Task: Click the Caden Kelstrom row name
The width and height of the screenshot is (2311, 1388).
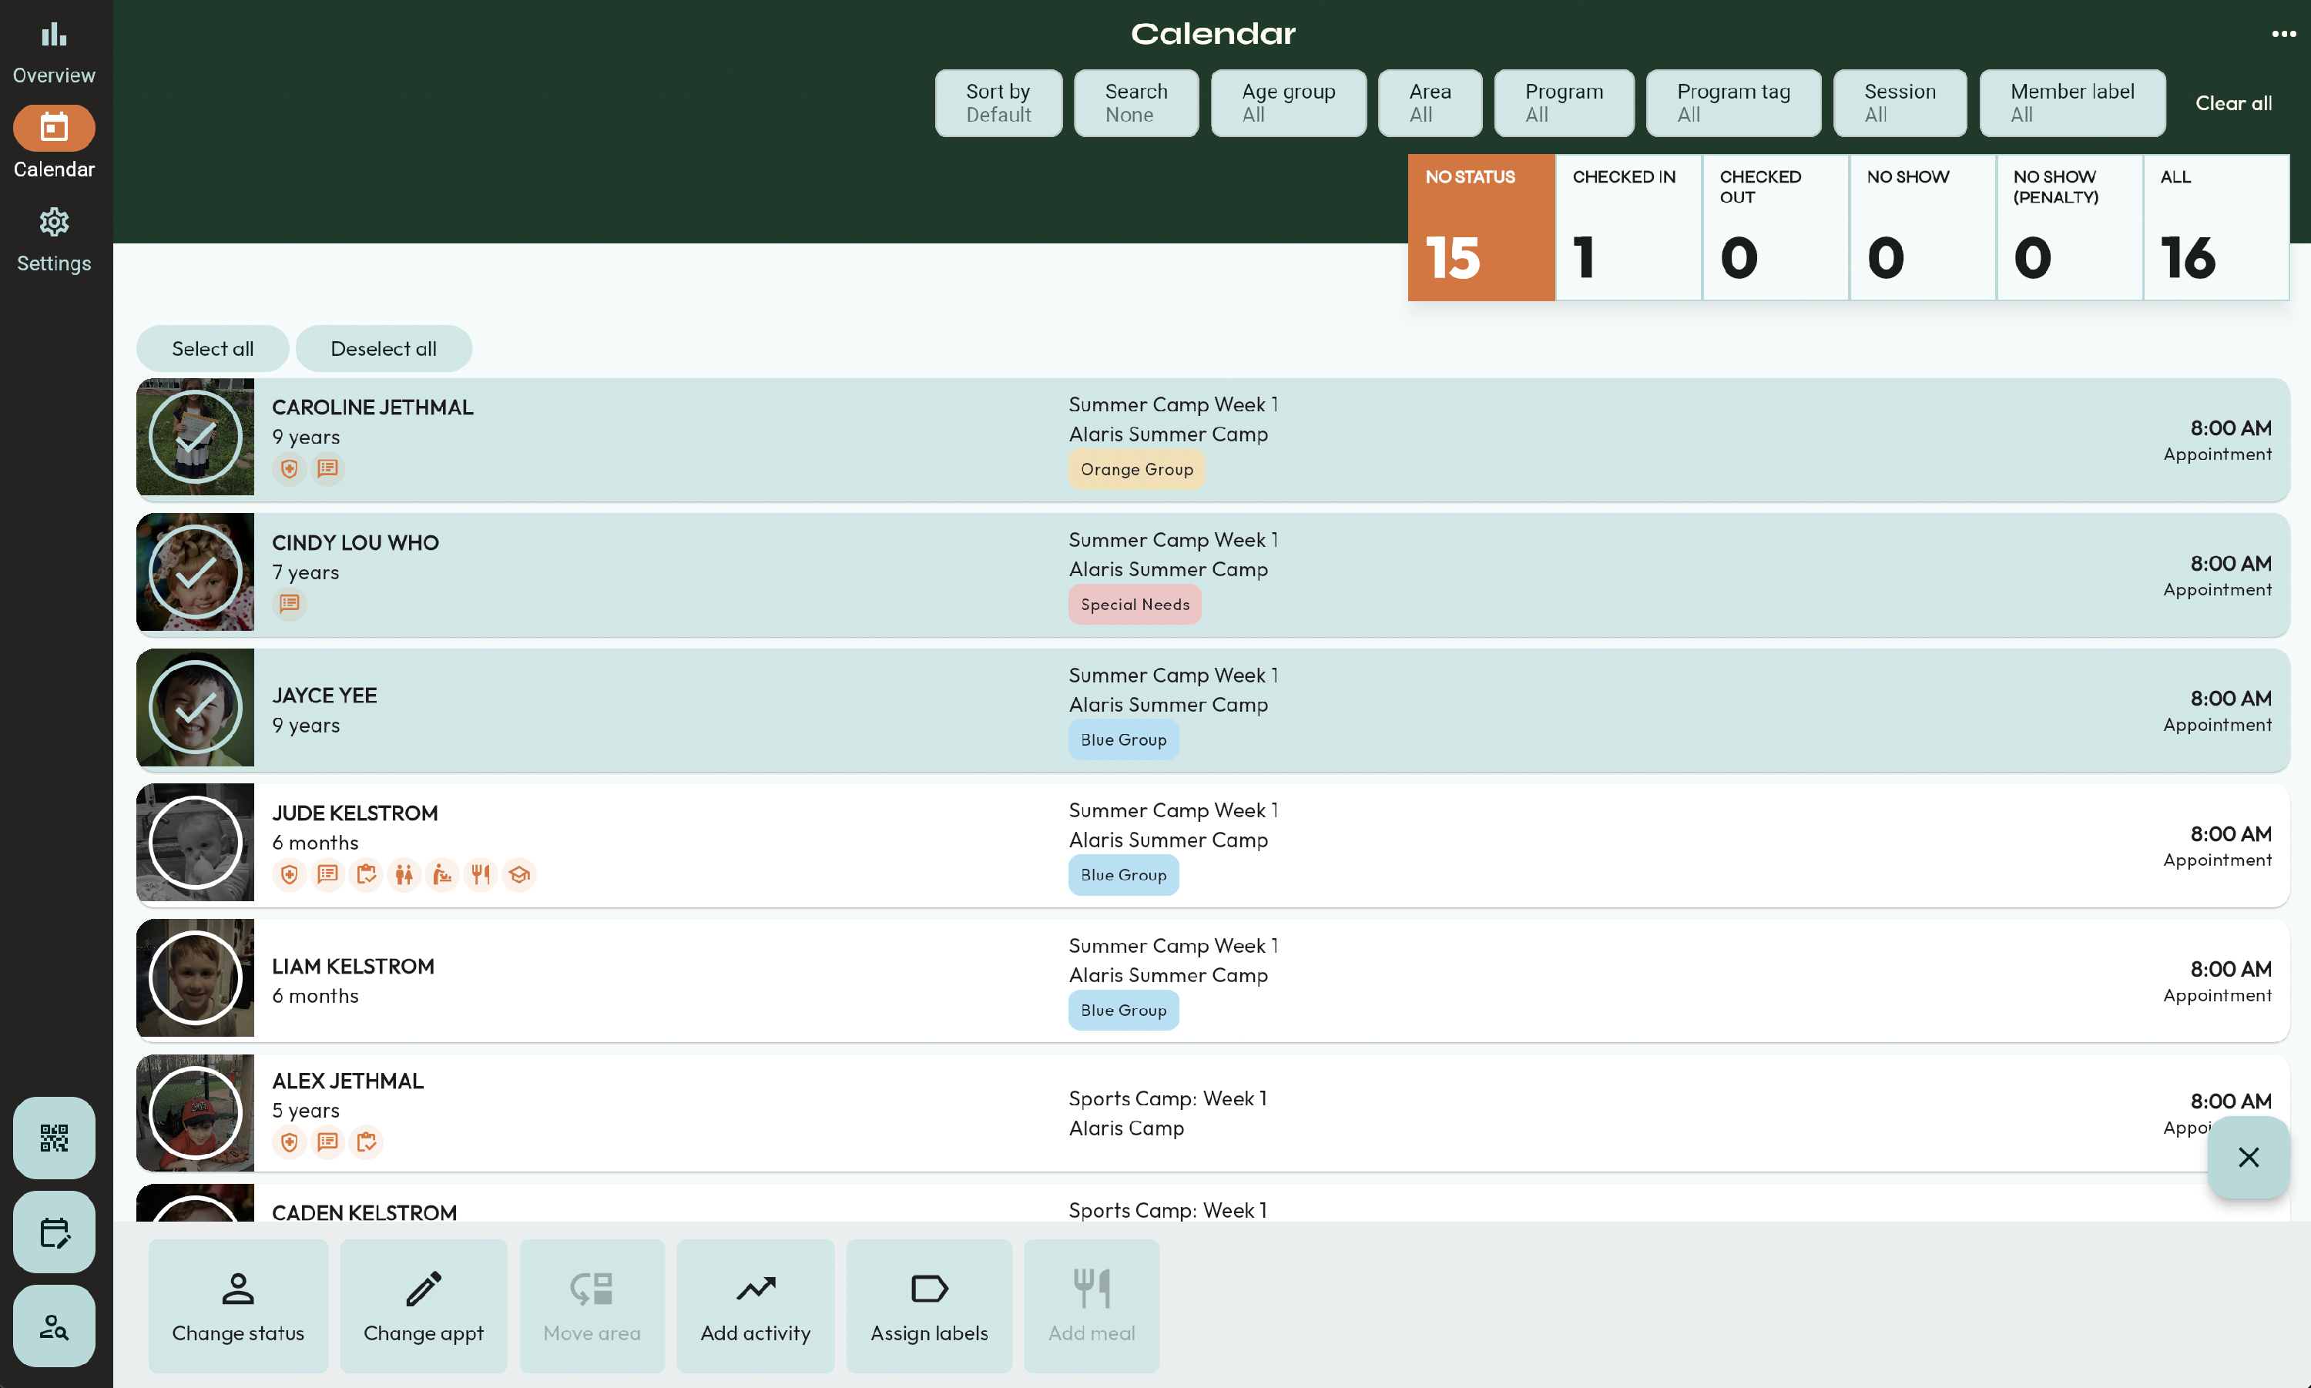Action: (364, 1212)
